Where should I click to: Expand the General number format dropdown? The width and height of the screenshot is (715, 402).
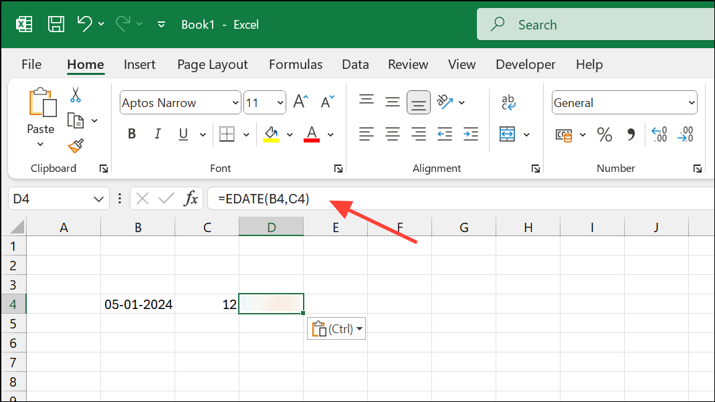(692, 103)
